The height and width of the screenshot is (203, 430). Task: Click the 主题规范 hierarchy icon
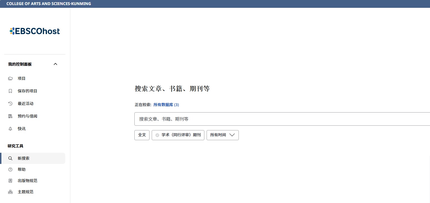click(10, 192)
